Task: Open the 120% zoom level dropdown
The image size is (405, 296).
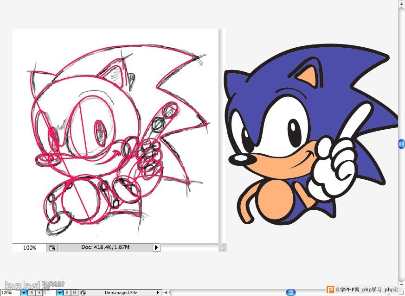Action: 24,293
